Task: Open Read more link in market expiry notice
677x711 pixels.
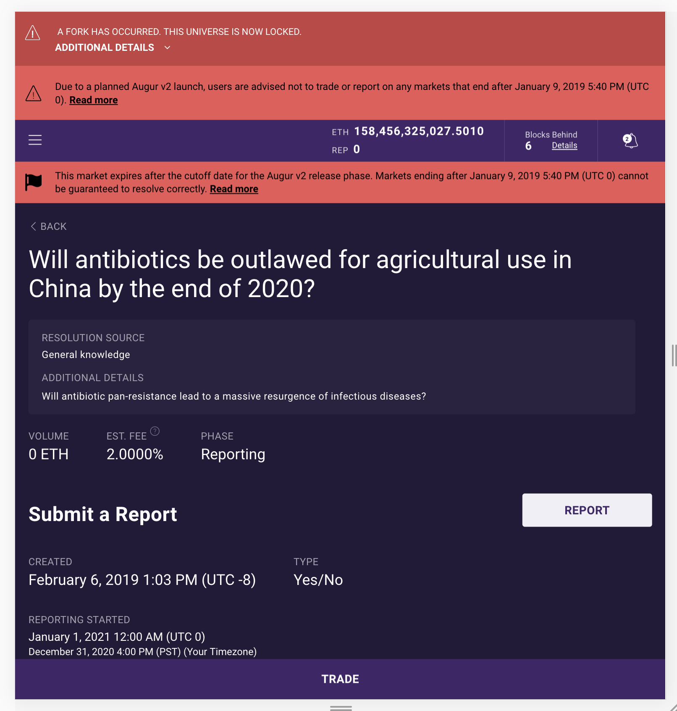Action: pos(234,189)
